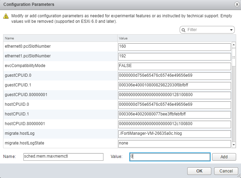
Task: Sort by the Value column header
Action: (x=174, y=38)
